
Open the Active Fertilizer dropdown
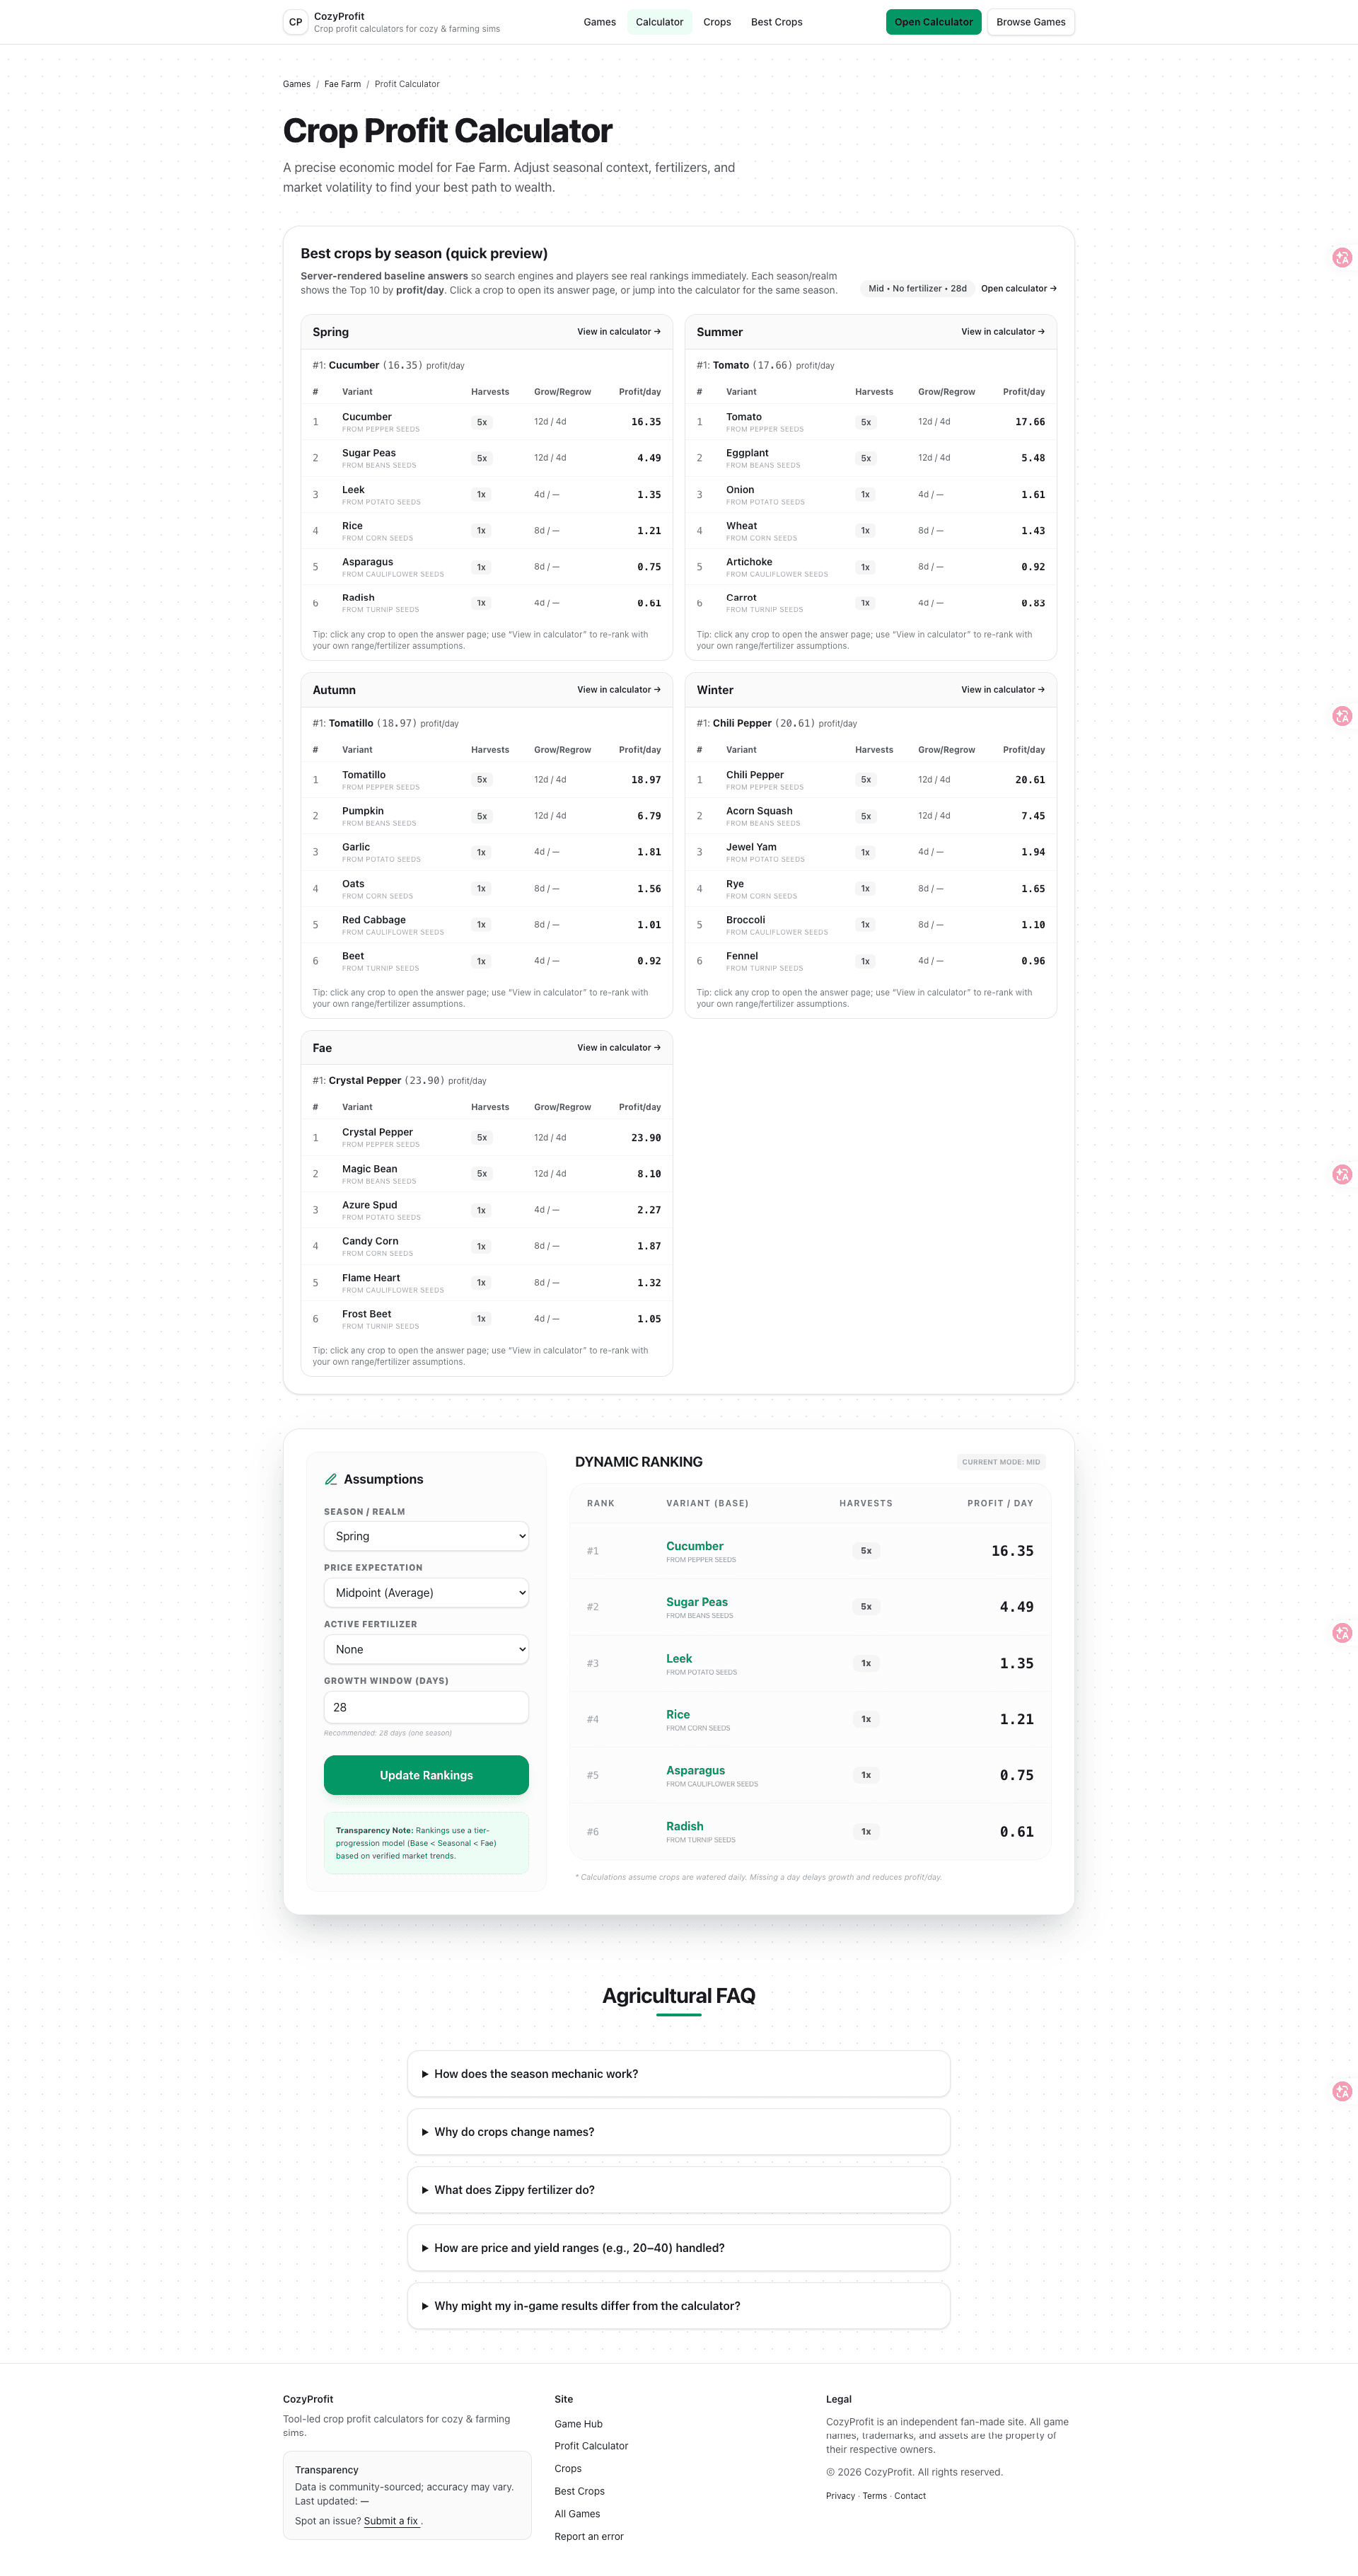(x=426, y=1649)
